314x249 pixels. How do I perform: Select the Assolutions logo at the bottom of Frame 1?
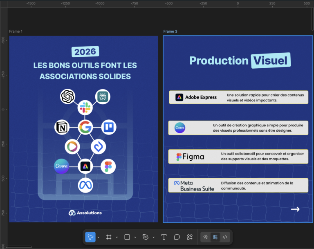[x=85, y=213]
